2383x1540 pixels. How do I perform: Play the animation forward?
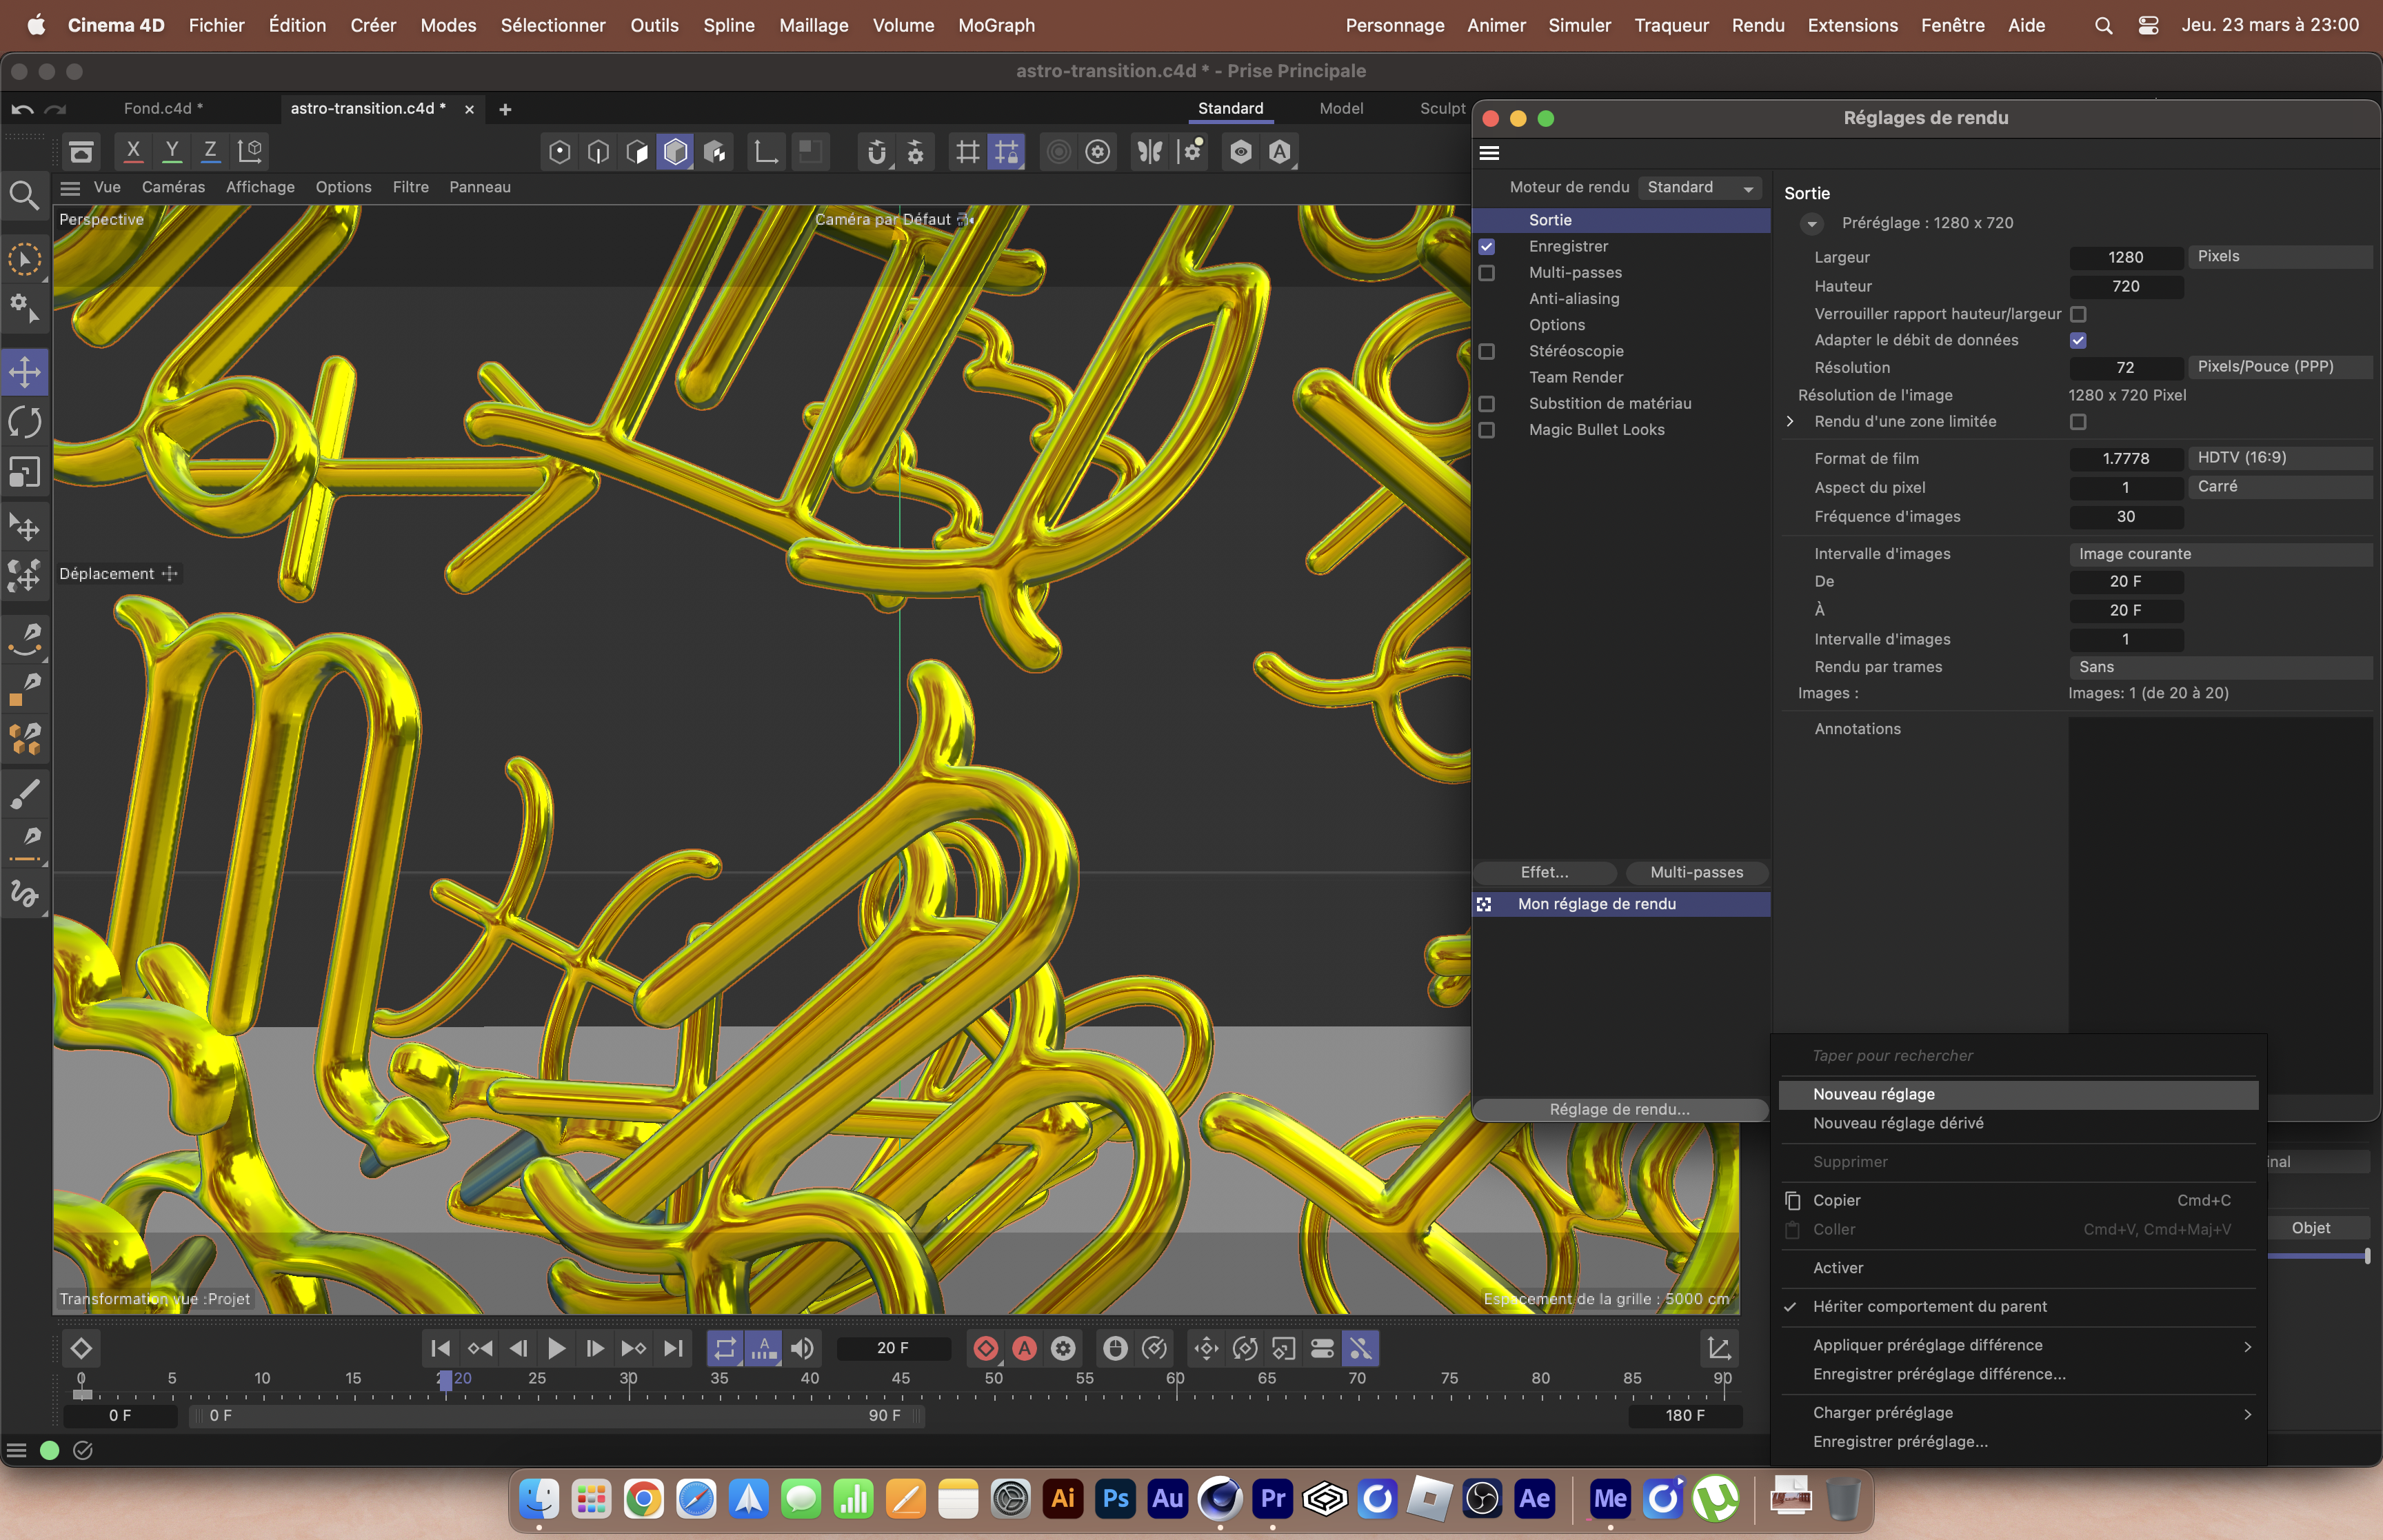click(556, 1349)
